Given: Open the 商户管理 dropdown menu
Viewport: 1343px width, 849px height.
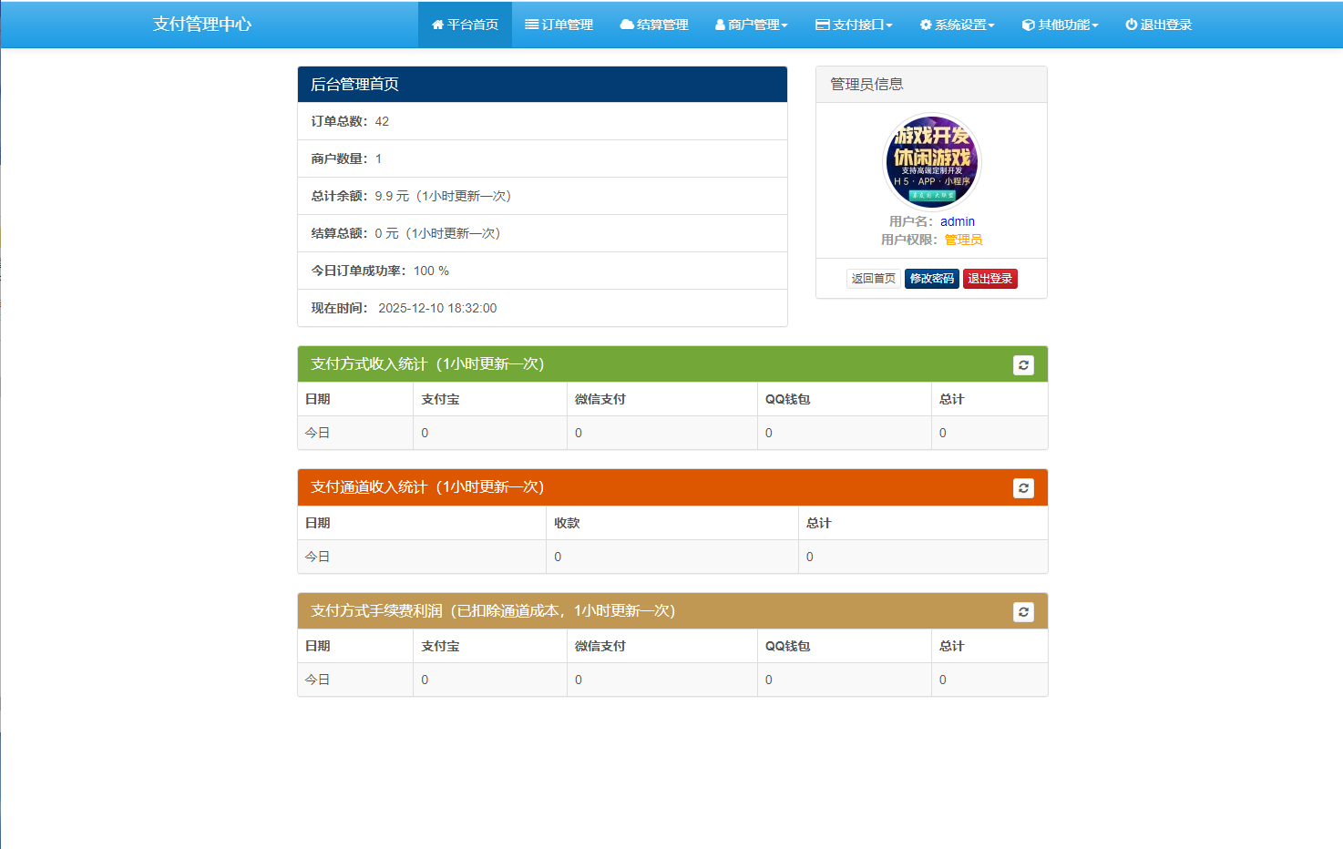Looking at the screenshot, I should (x=752, y=25).
